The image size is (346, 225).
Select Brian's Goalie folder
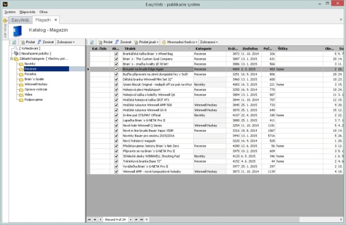click(x=34, y=79)
